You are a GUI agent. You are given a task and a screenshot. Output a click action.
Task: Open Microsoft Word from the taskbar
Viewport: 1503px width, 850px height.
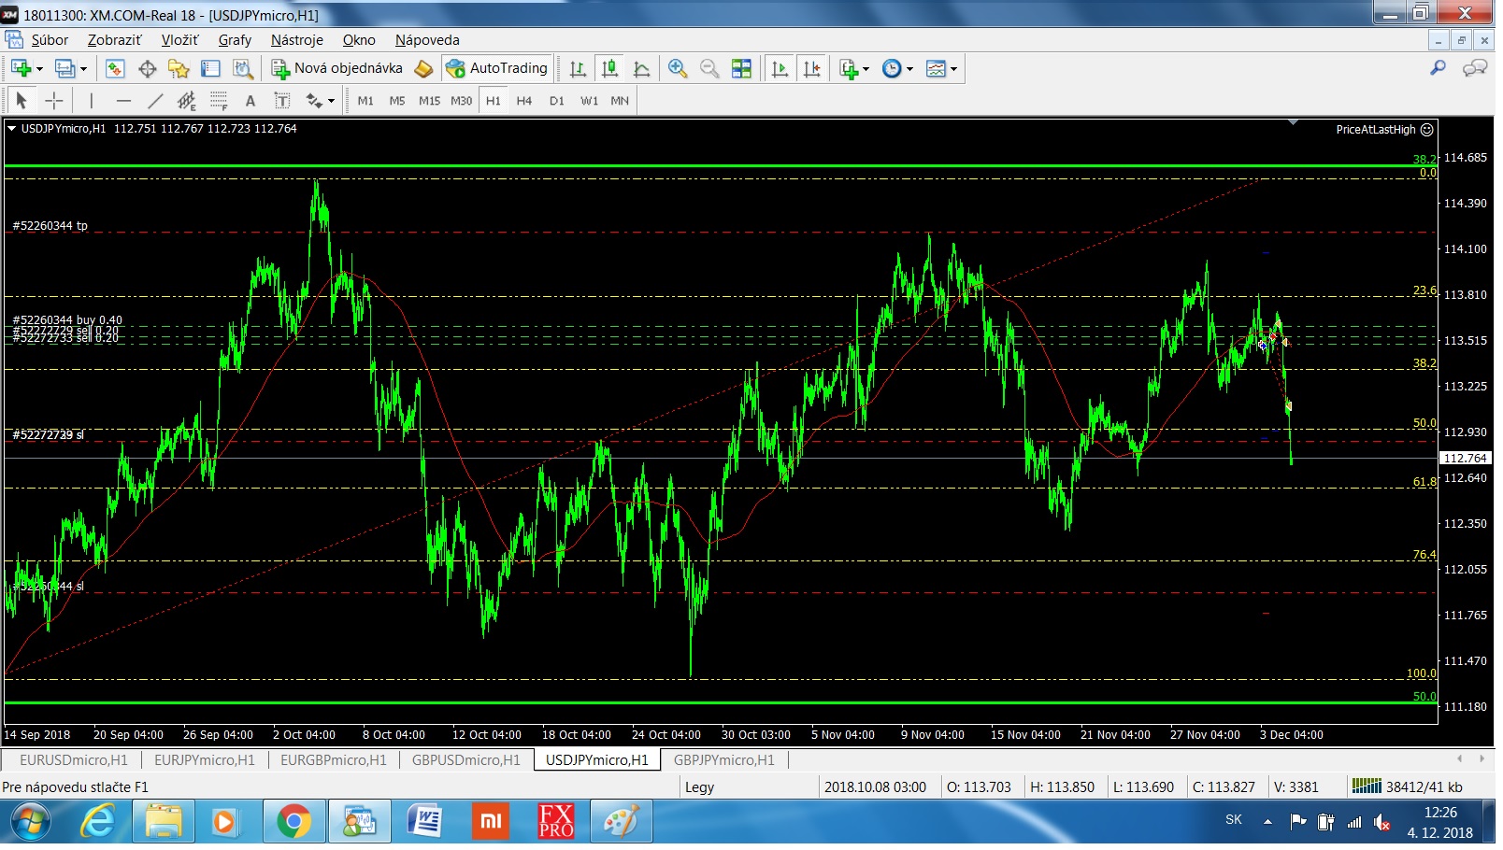[424, 823]
